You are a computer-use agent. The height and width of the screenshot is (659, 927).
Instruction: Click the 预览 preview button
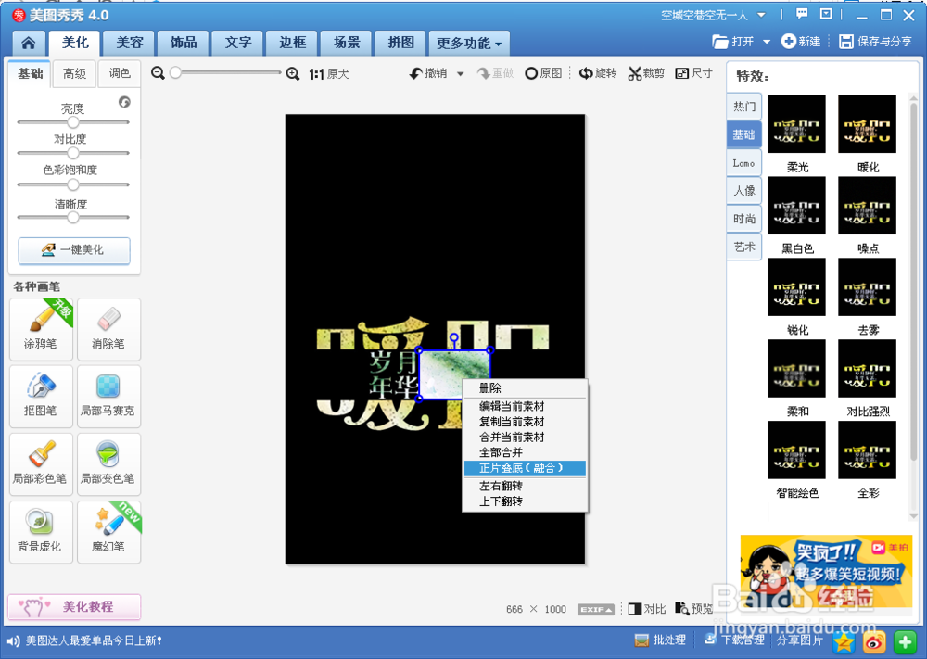(x=693, y=609)
